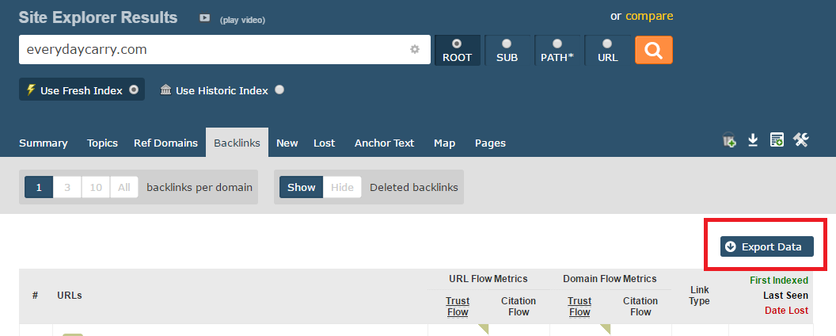
Task: Switch to Anchor Text tab
Action: (385, 143)
